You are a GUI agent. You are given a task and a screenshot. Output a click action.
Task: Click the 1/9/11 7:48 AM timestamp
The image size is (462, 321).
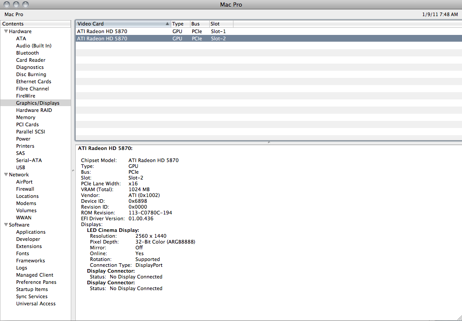[440, 14]
